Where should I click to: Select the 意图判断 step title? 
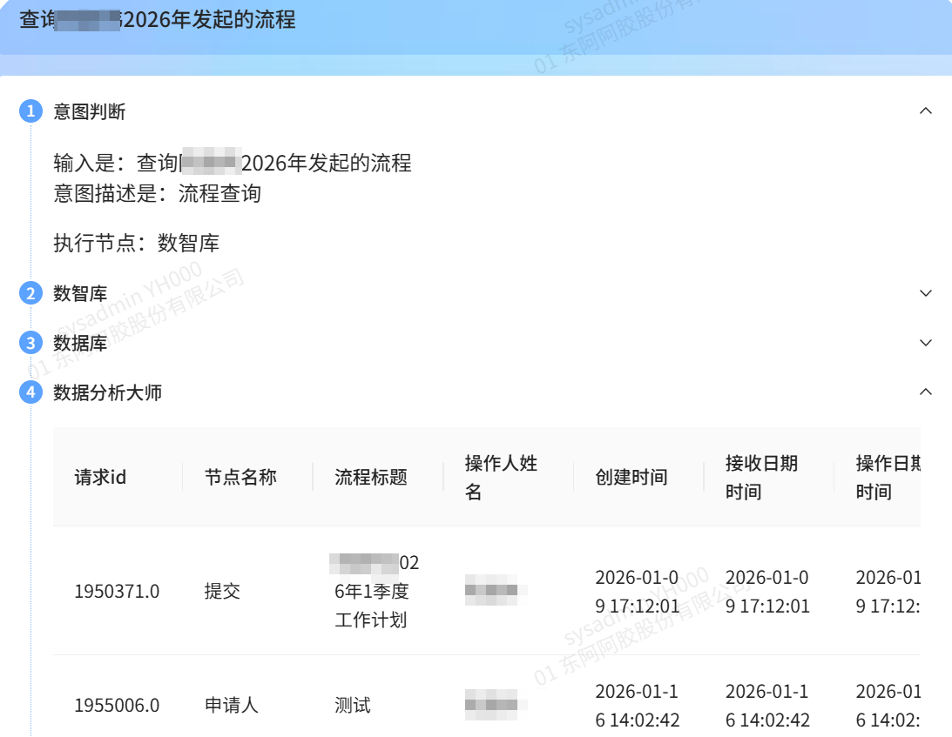pyautogui.click(x=89, y=111)
